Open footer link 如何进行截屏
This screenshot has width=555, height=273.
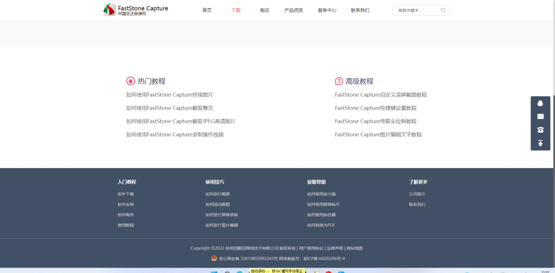click(218, 194)
